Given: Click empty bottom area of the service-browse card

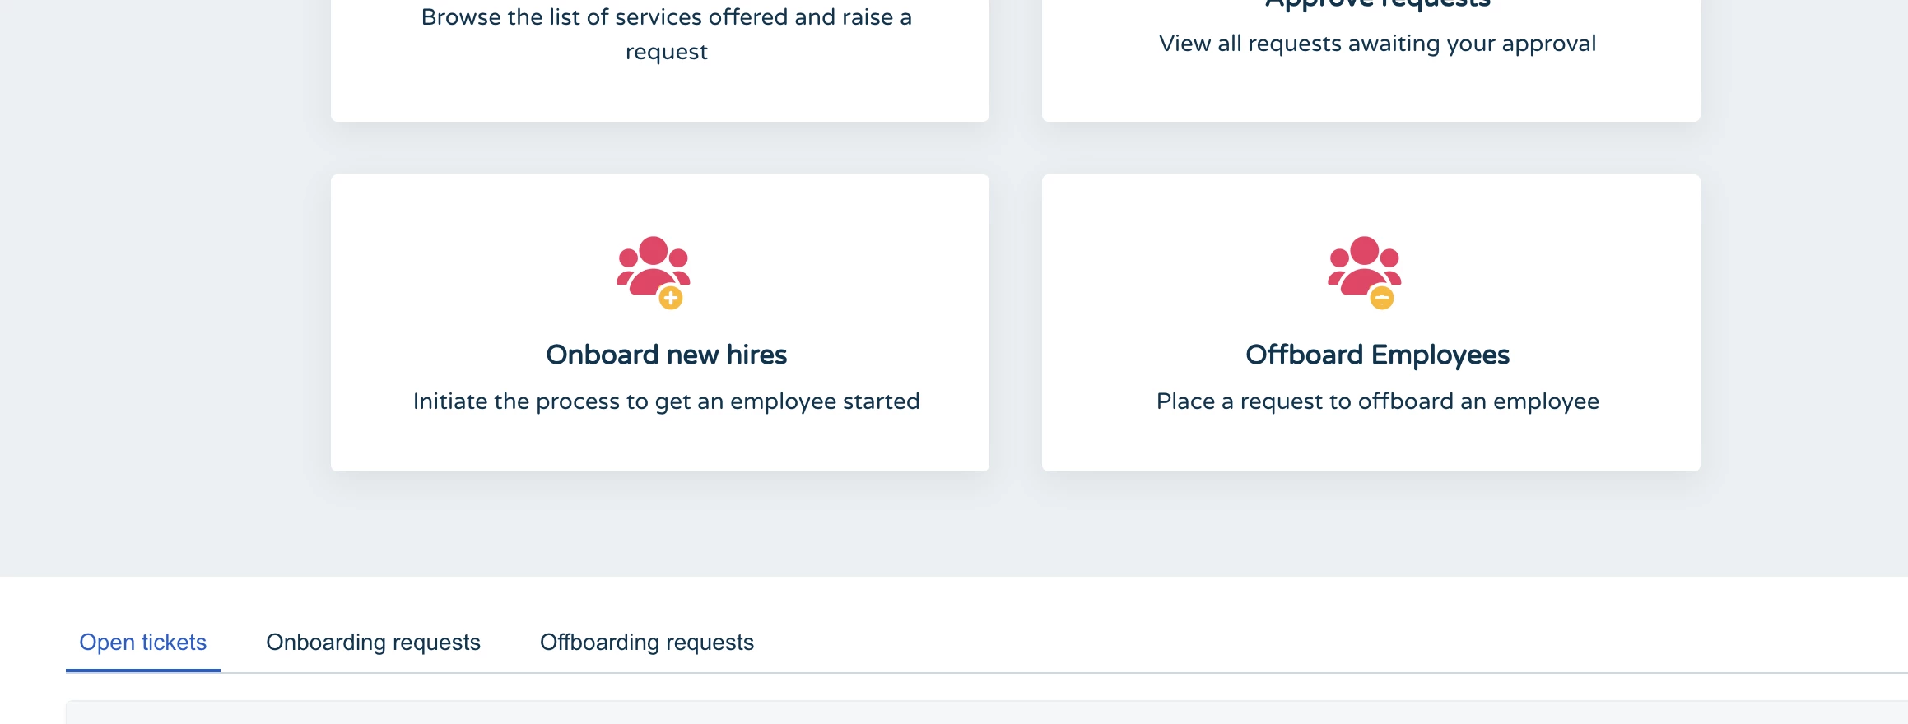Looking at the screenshot, I should pyautogui.click(x=659, y=97).
